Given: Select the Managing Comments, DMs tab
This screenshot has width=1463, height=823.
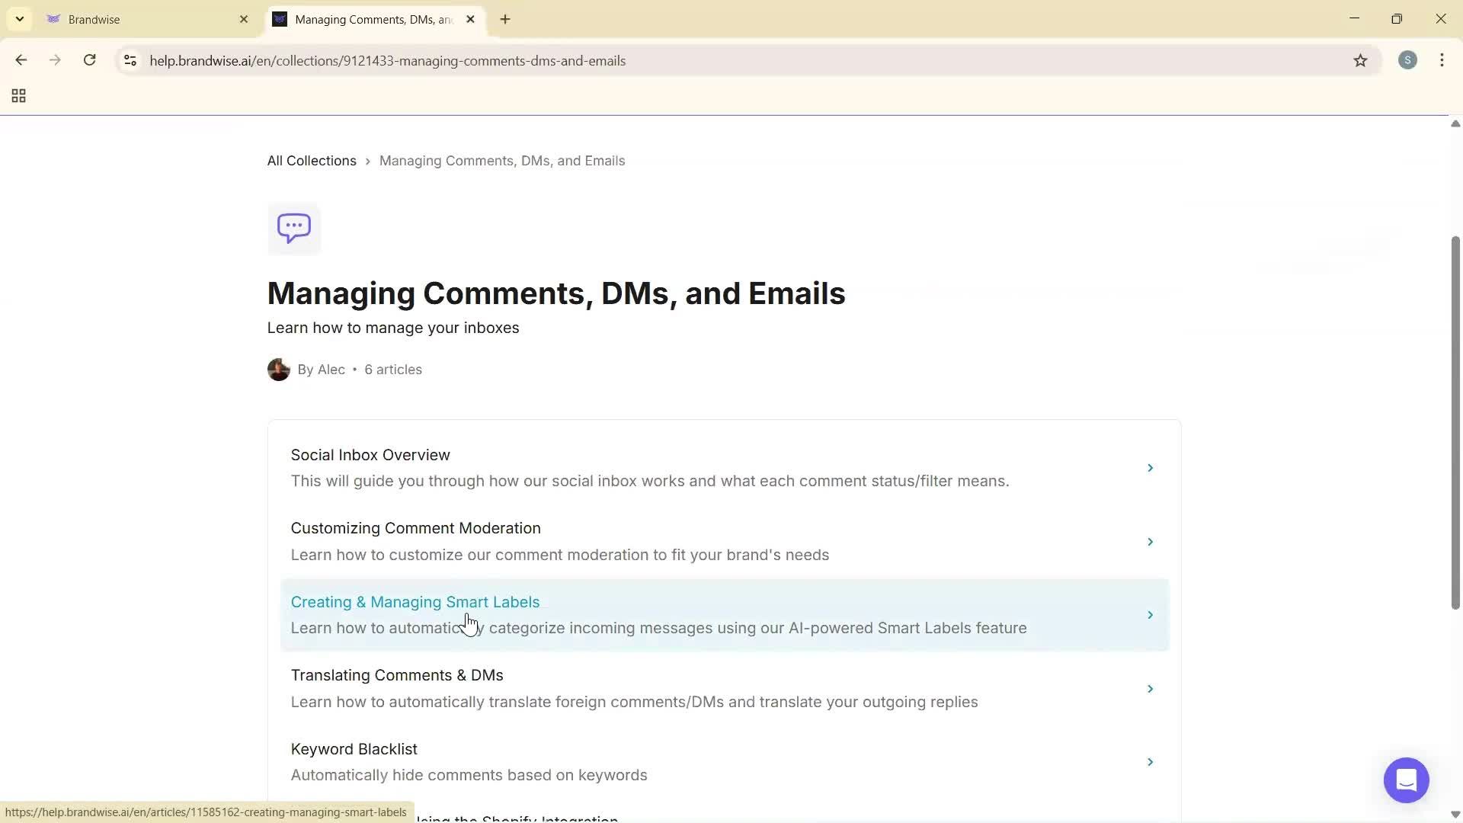Looking at the screenshot, I should click(x=366, y=19).
